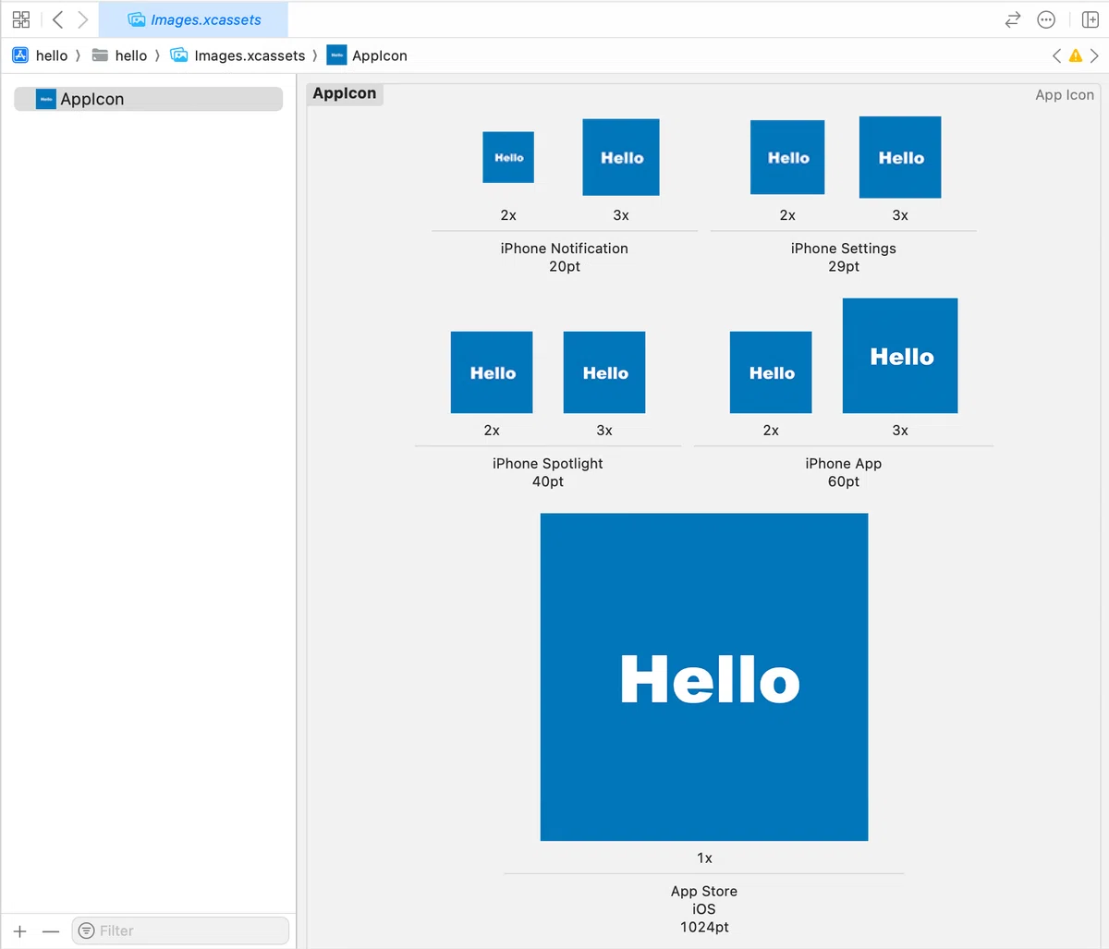Click the iPhone Spotlight 40pt label
This screenshot has height=949, width=1109.
coord(548,472)
